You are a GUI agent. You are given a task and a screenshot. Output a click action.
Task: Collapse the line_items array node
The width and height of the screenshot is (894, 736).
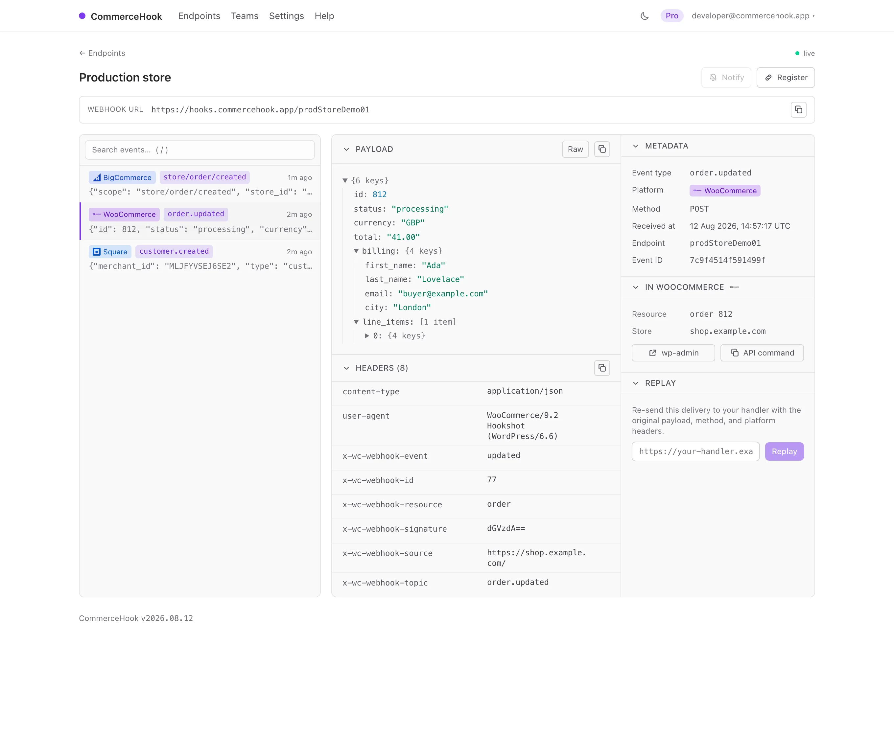pos(356,322)
